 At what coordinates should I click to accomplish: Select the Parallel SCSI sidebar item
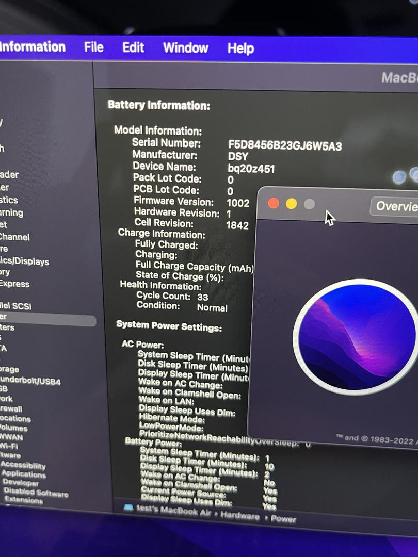(15, 306)
